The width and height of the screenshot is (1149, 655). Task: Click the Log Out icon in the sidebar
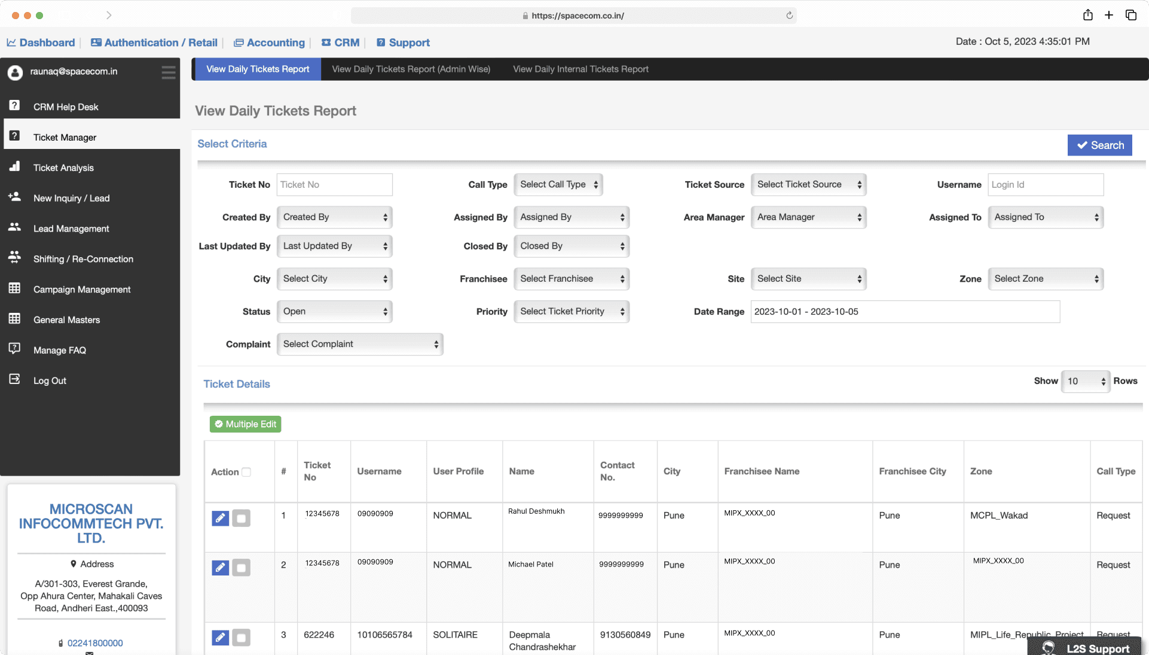coord(15,379)
